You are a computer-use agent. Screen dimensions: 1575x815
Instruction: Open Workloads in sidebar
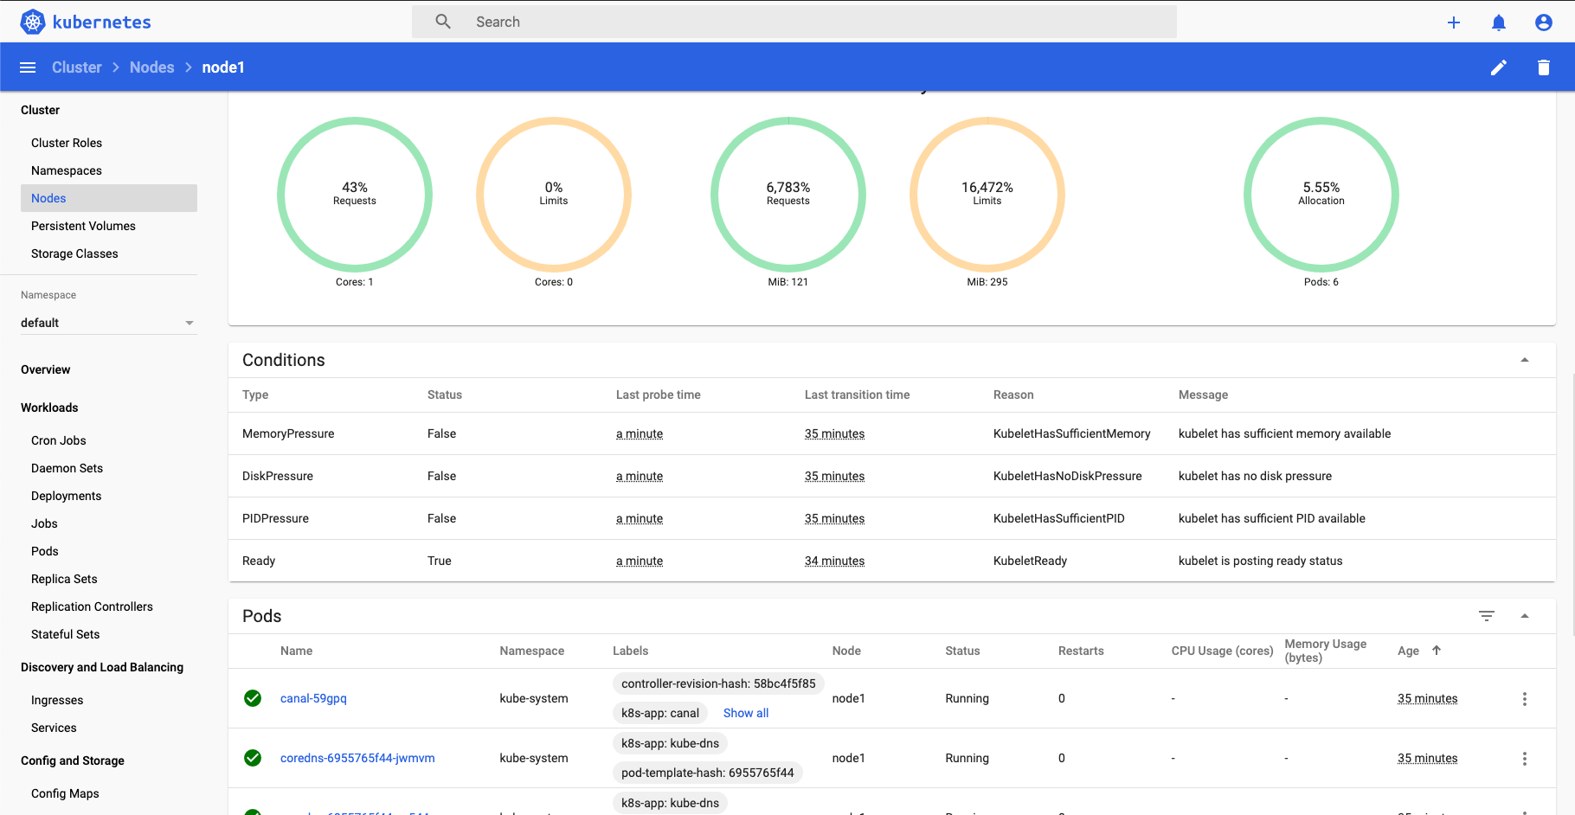tap(49, 407)
